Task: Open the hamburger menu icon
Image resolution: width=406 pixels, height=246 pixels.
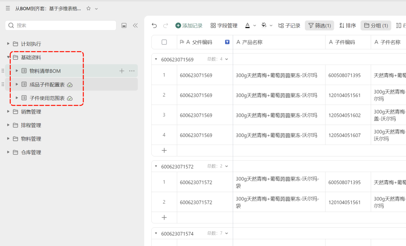Action: click(8, 9)
